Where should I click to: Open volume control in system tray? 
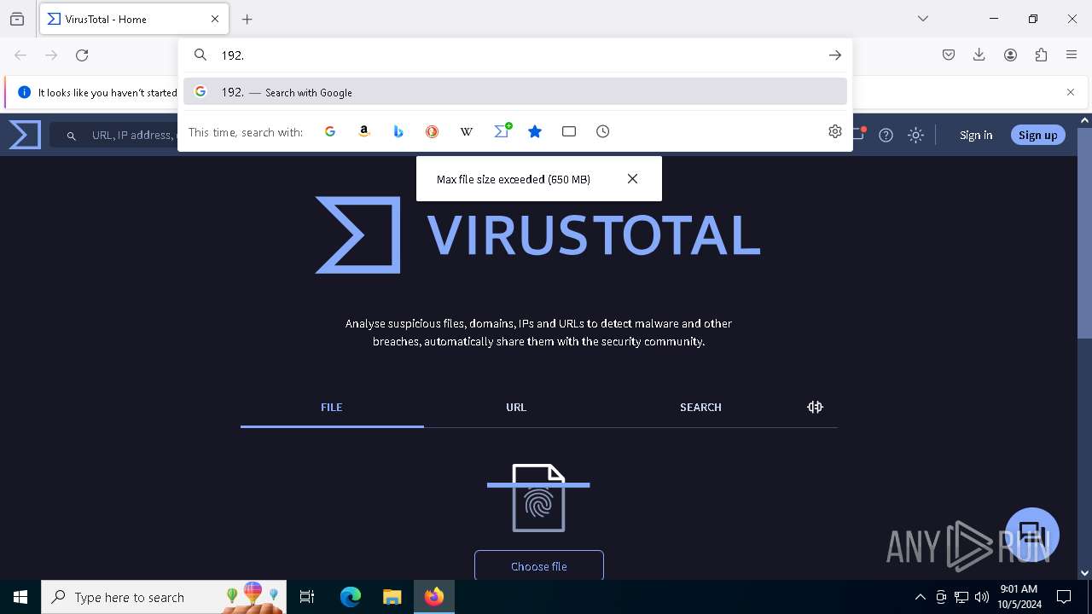(982, 597)
